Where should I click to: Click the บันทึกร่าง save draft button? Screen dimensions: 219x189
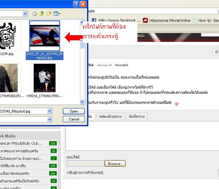tap(137, 116)
